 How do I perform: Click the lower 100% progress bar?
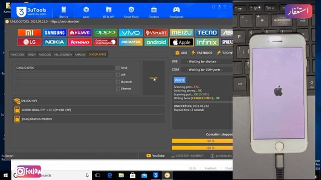[x=202, y=148]
